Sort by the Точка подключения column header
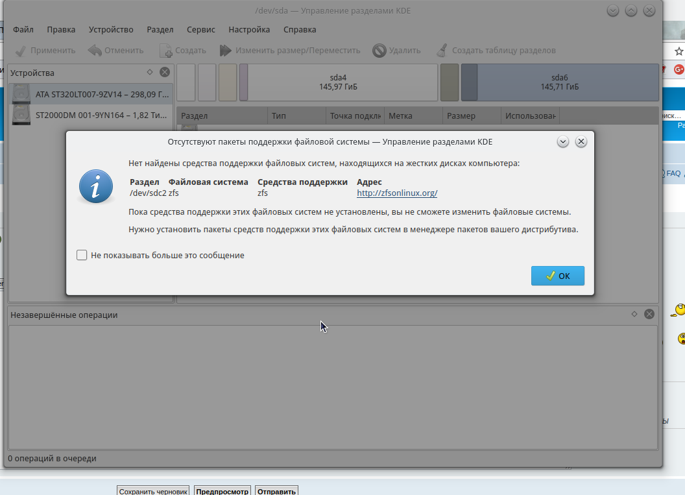The image size is (685, 495). pyautogui.click(x=355, y=115)
